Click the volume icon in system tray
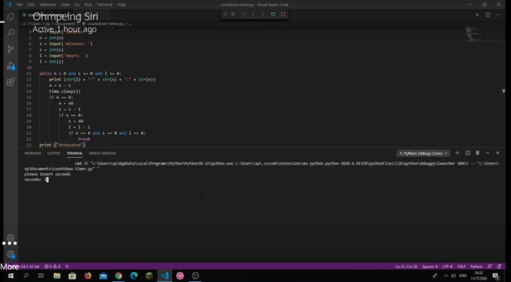Screen dimensions: 511x282 [x=453, y=276]
